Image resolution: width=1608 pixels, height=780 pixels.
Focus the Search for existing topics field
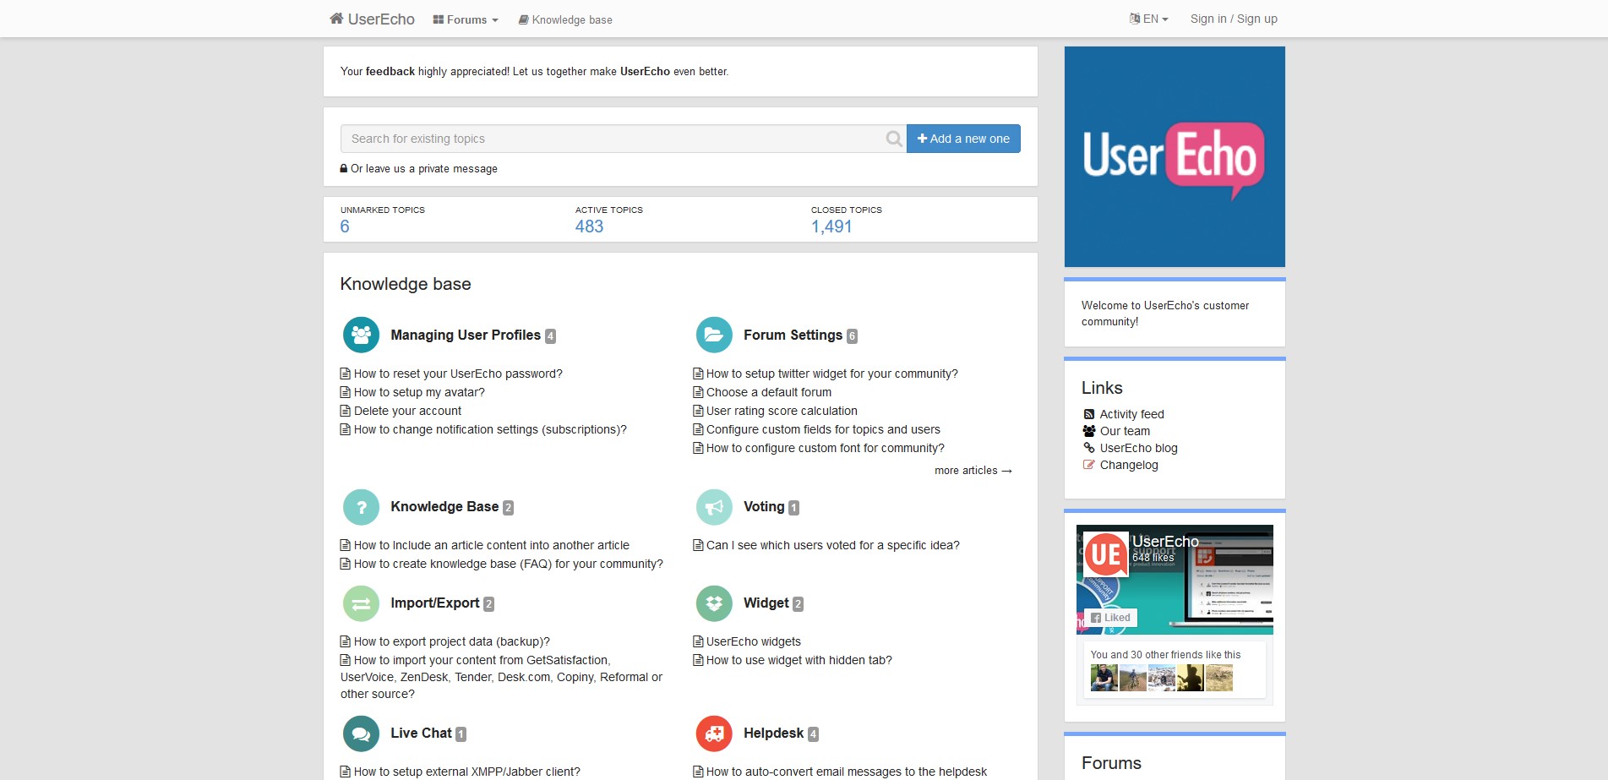coord(623,139)
